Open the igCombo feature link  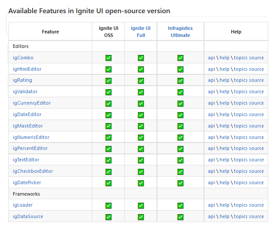tap(23, 58)
